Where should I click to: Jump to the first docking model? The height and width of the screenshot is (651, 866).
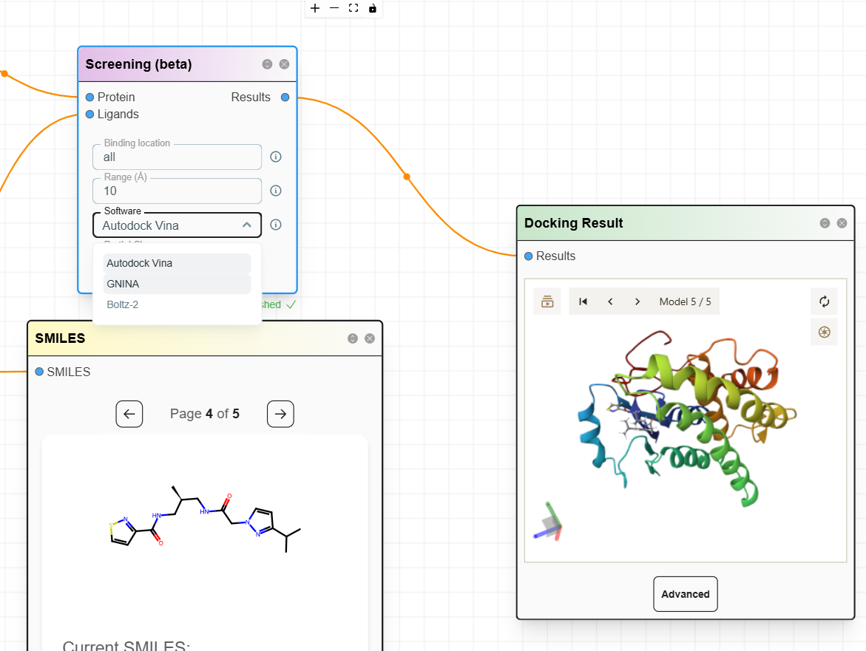(x=583, y=301)
